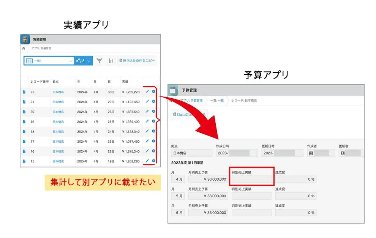376x238 pixels.
Task: Select the funnel filter icon
Action: (x=99, y=61)
